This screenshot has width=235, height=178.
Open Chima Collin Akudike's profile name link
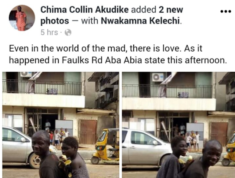(x=84, y=10)
